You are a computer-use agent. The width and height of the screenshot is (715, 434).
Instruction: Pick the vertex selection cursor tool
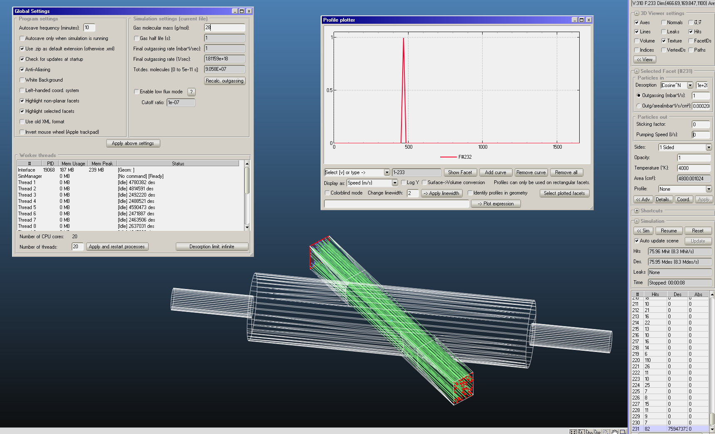click(590, 432)
